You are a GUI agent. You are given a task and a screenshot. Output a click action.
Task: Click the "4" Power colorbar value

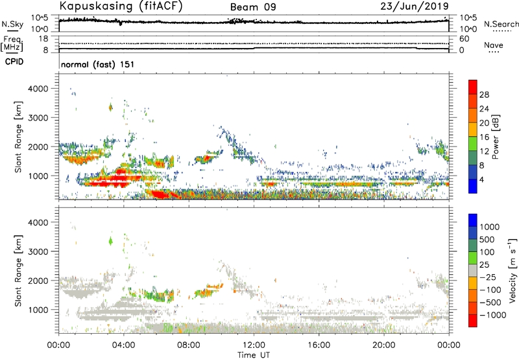pyautogui.click(x=481, y=179)
